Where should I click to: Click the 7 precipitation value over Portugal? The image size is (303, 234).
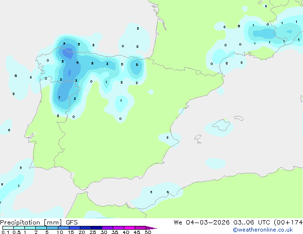pos(59,98)
